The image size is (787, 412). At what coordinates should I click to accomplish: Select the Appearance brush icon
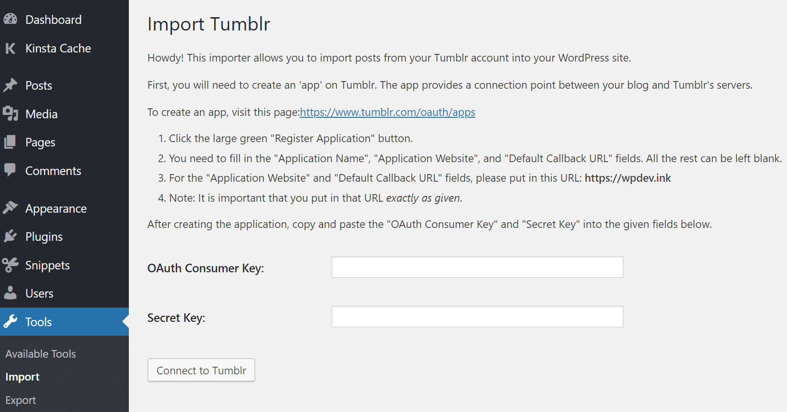pyautogui.click(x=10, y=208)
